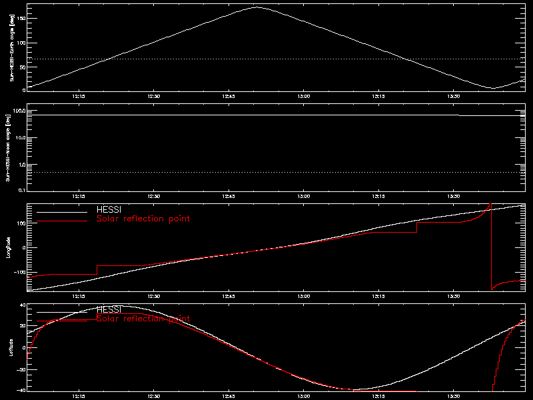The height and width of the screenshot is (400, 533).
Task: Click 20 tick on Latitude axis
Action: tap(23, 326)
